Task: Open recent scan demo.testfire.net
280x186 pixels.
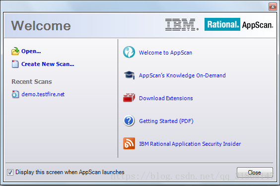Action: pos(43,94)
